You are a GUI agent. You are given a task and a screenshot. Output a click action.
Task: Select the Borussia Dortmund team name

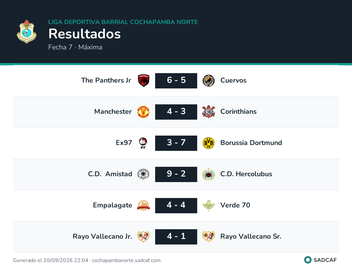coord(251,143)
